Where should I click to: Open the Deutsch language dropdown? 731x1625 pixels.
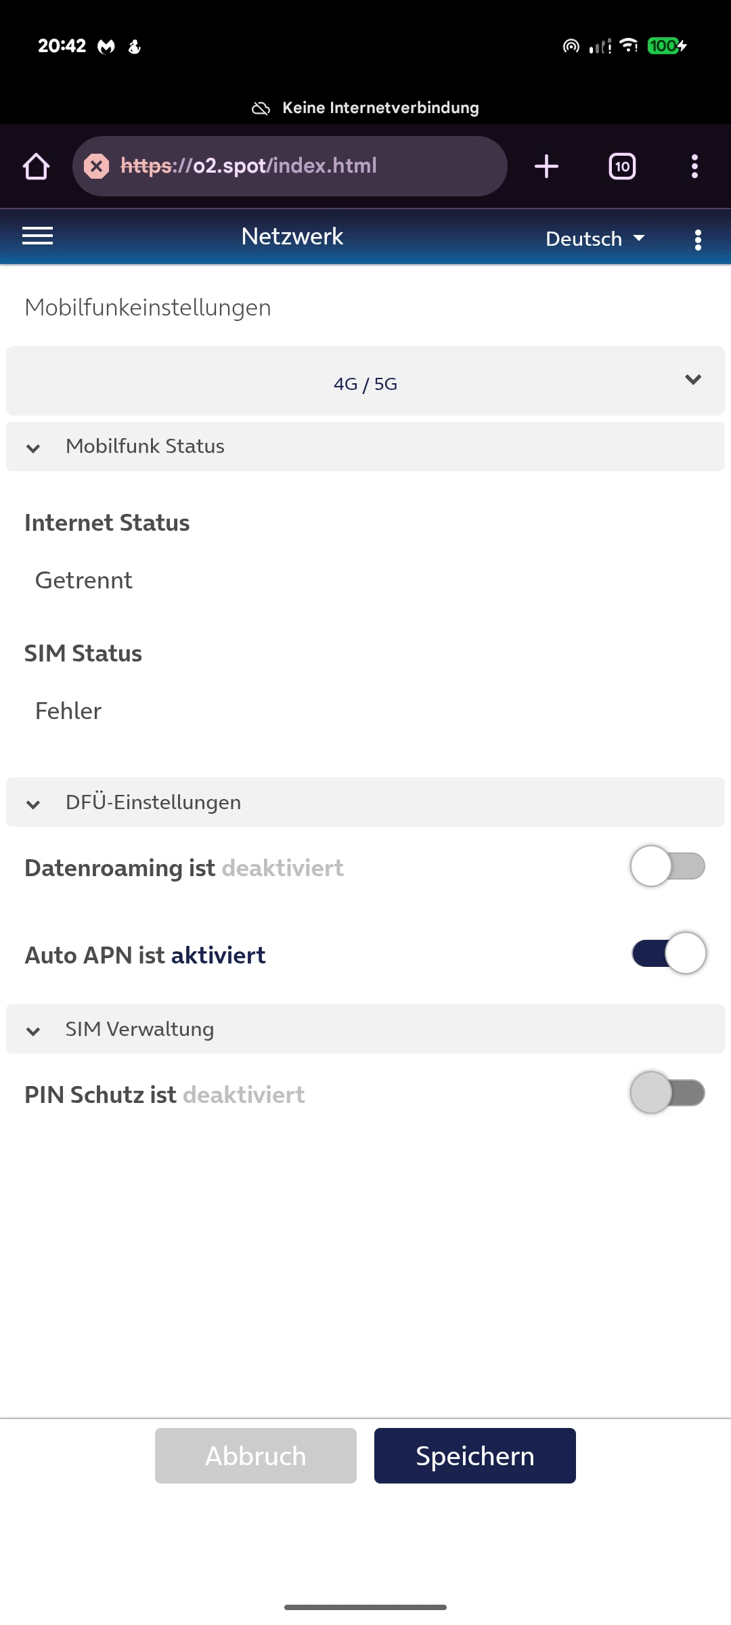point(595,239)
